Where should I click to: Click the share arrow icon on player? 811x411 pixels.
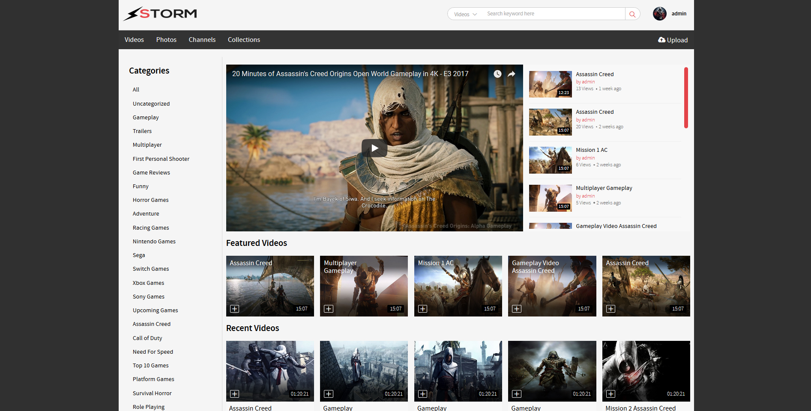click(512, 74)
